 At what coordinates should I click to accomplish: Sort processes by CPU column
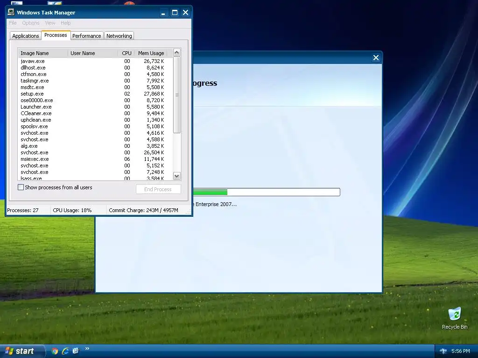click(126, 53)
